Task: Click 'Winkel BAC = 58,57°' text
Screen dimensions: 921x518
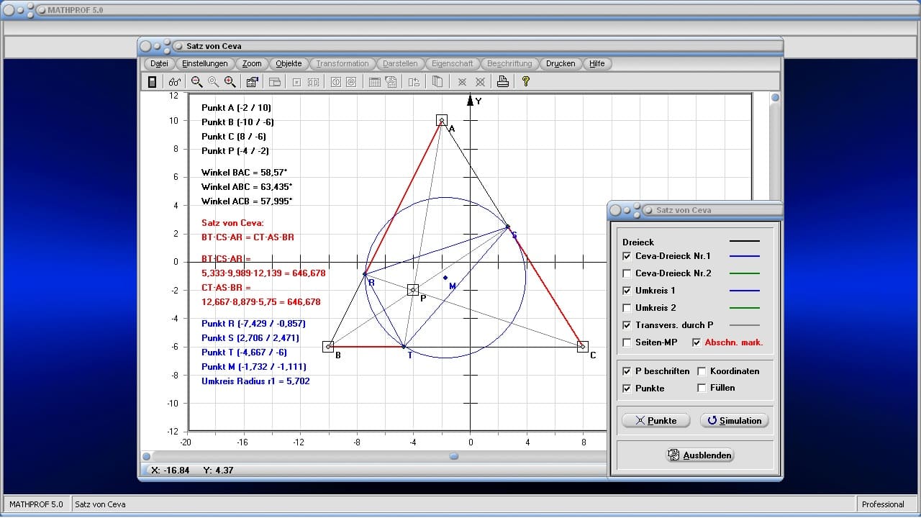Action: click(x=245, y=173)
